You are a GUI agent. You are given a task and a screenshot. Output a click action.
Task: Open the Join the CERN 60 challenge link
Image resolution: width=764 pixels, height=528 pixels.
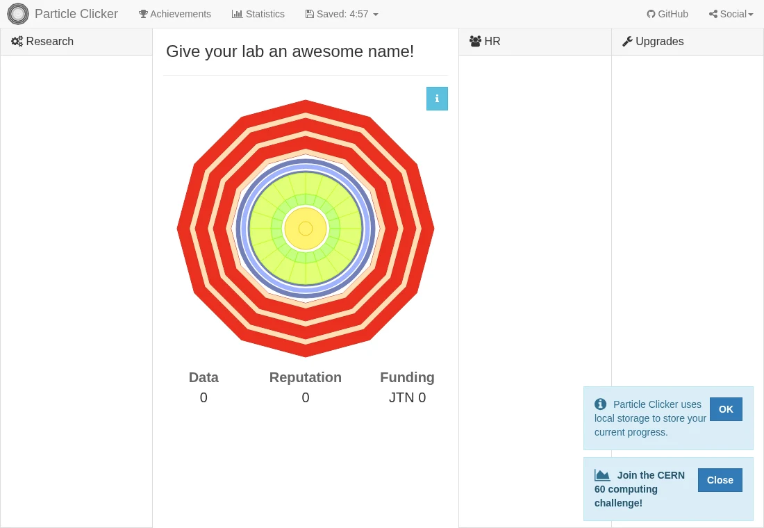point(640,489)
